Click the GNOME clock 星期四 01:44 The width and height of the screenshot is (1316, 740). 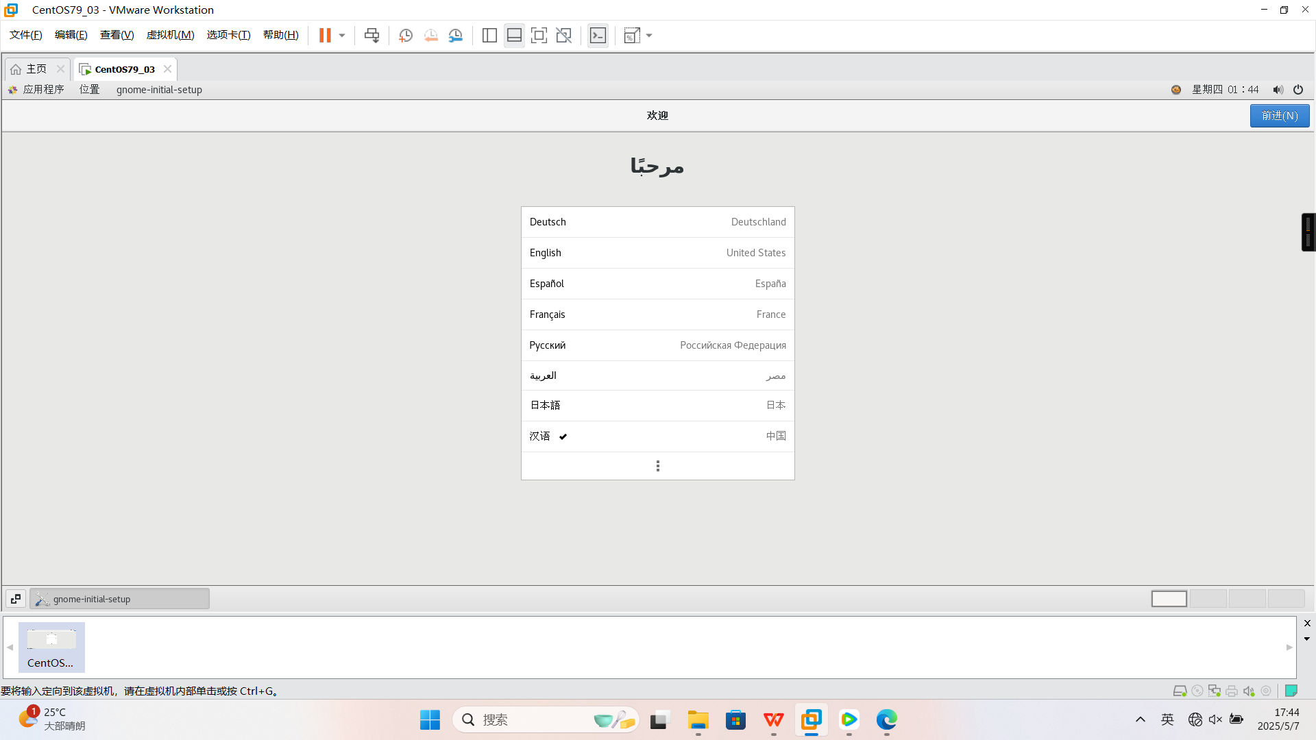click(x=1225, y=90)
